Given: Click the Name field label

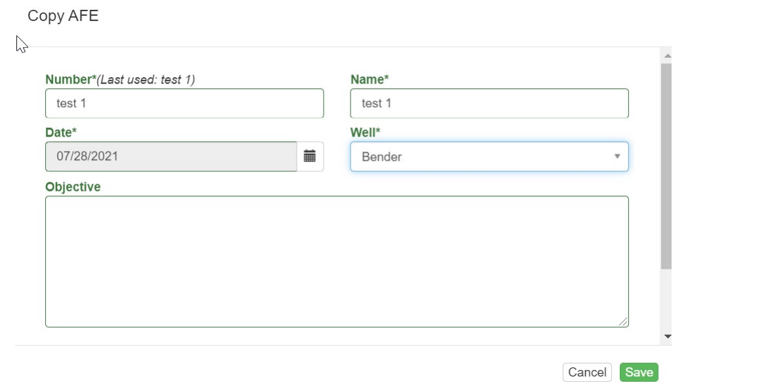Looking at the screenshot, I should 370,80.
